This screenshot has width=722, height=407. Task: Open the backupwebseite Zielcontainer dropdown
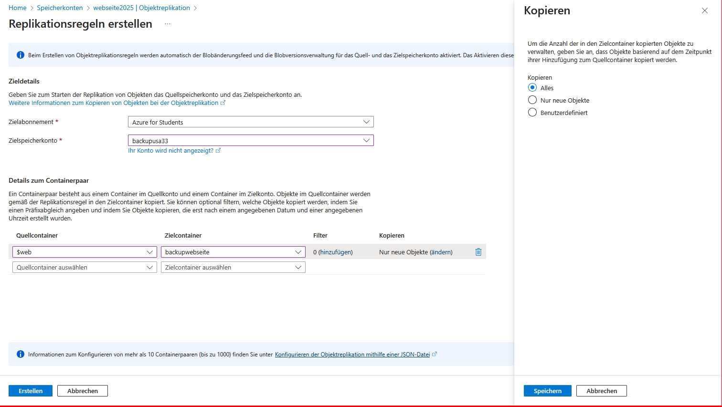point(233,252)
